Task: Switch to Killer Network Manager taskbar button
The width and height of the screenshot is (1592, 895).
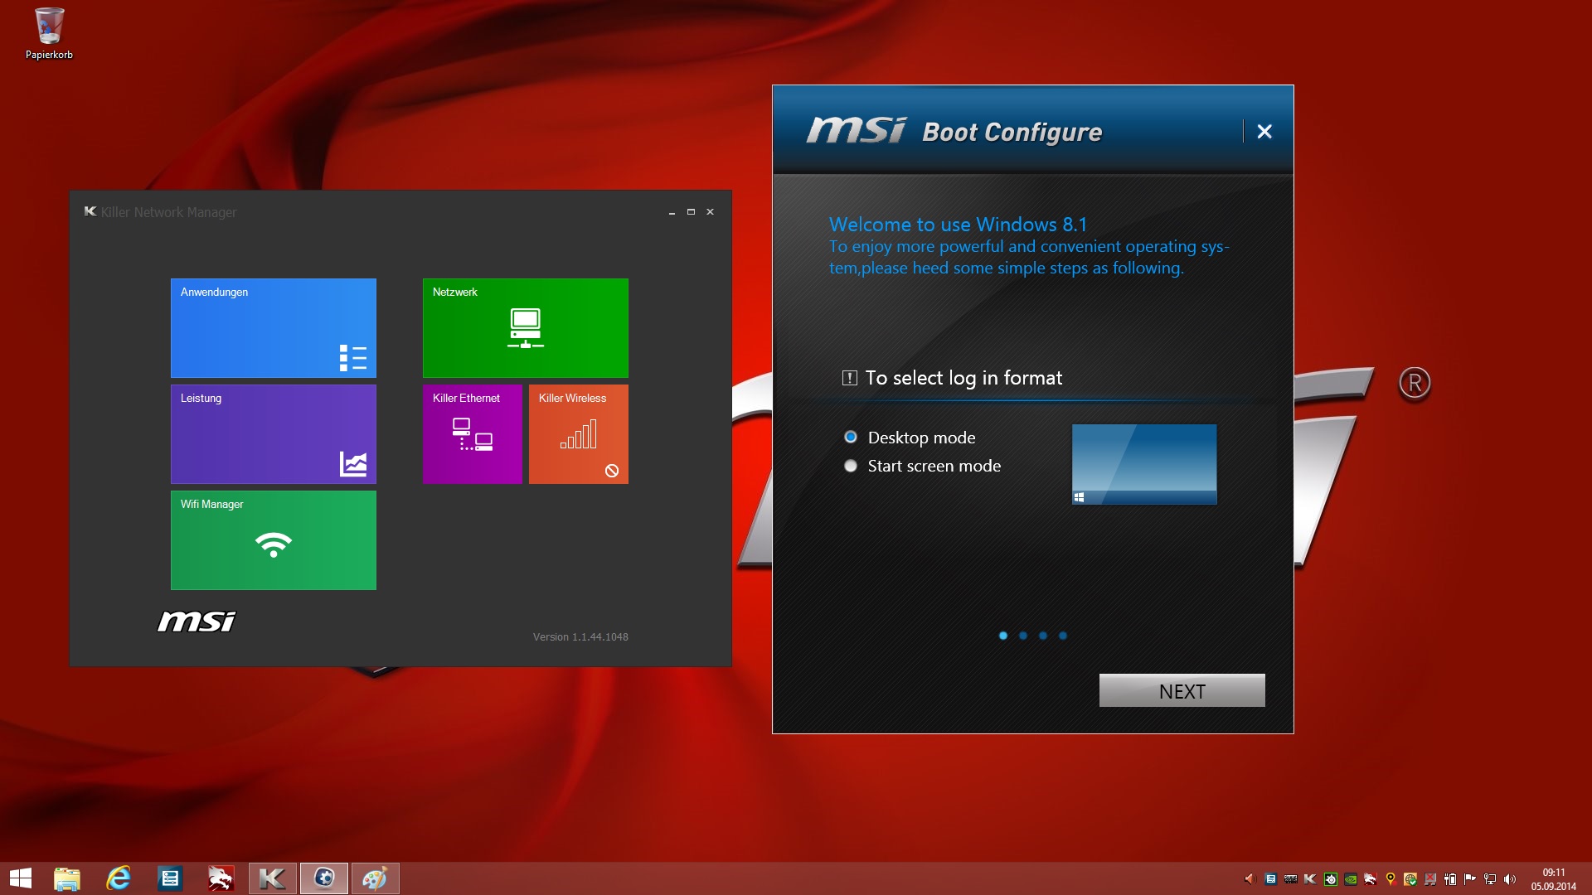Action: (x=272, y=878)
